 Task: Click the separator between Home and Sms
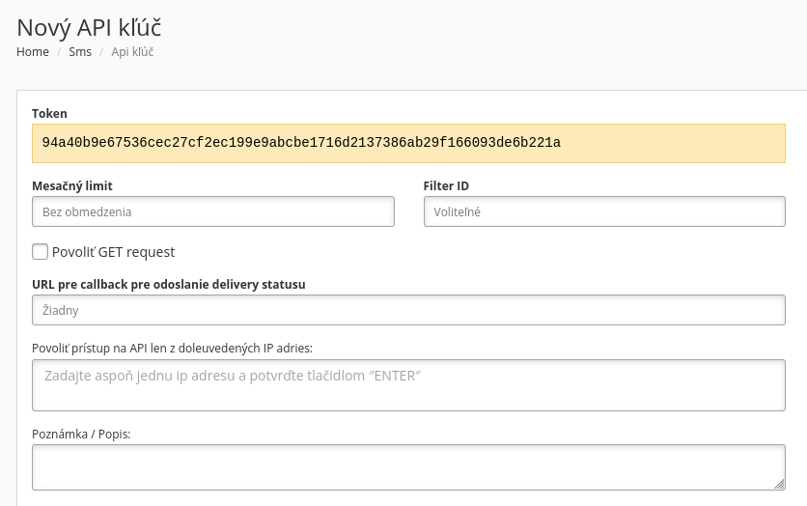coord(59,52)
